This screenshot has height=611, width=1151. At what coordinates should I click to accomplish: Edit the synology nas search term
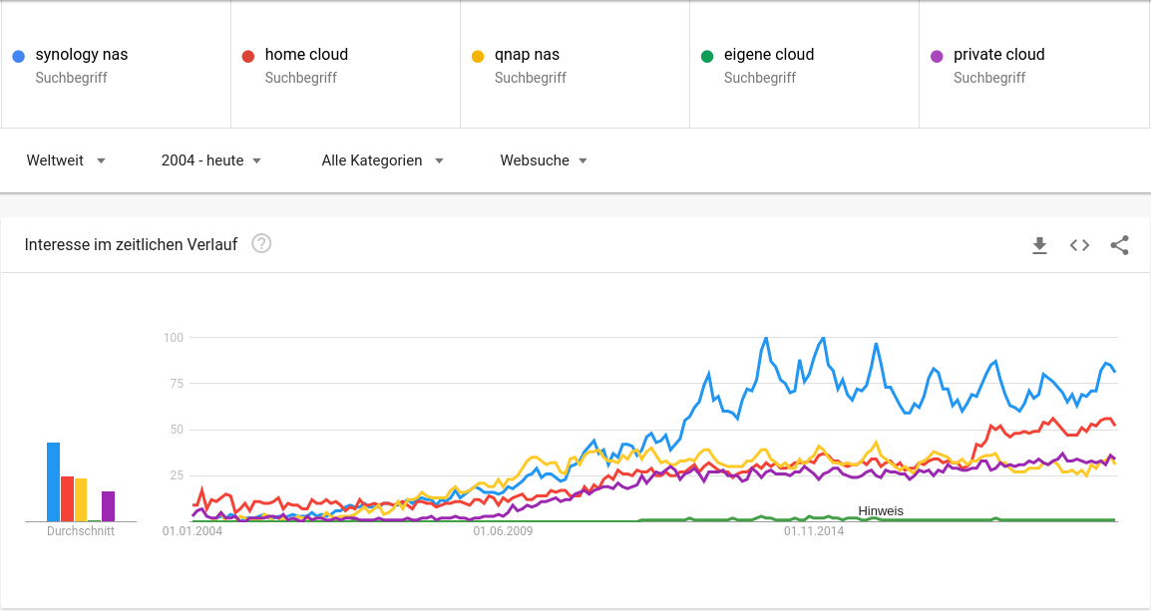[82, 55]
